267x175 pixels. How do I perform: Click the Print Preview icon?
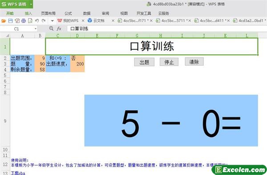30,21
